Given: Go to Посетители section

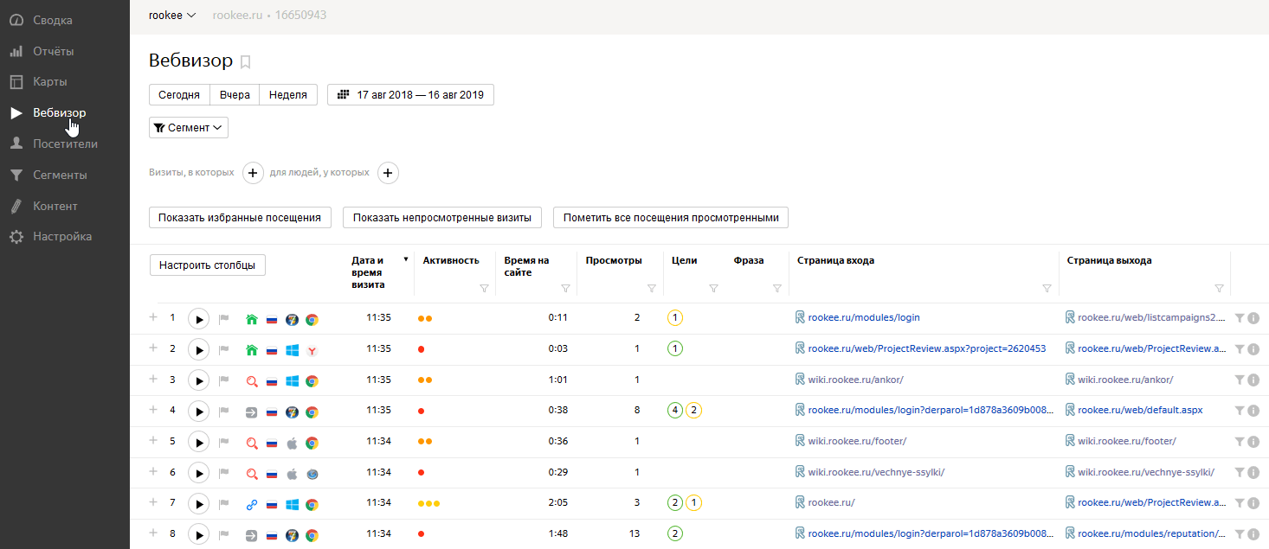Looking at the screenshot, I should pyautogui.click(x=65, y=144).
